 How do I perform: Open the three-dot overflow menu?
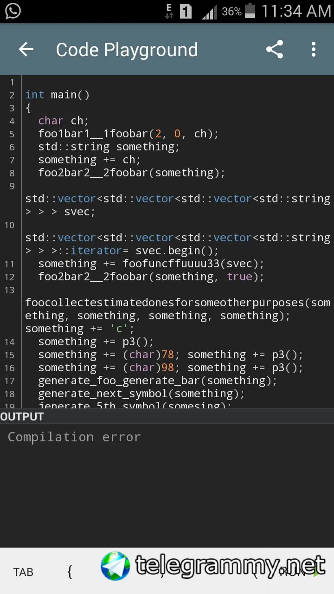pos(314,50)
